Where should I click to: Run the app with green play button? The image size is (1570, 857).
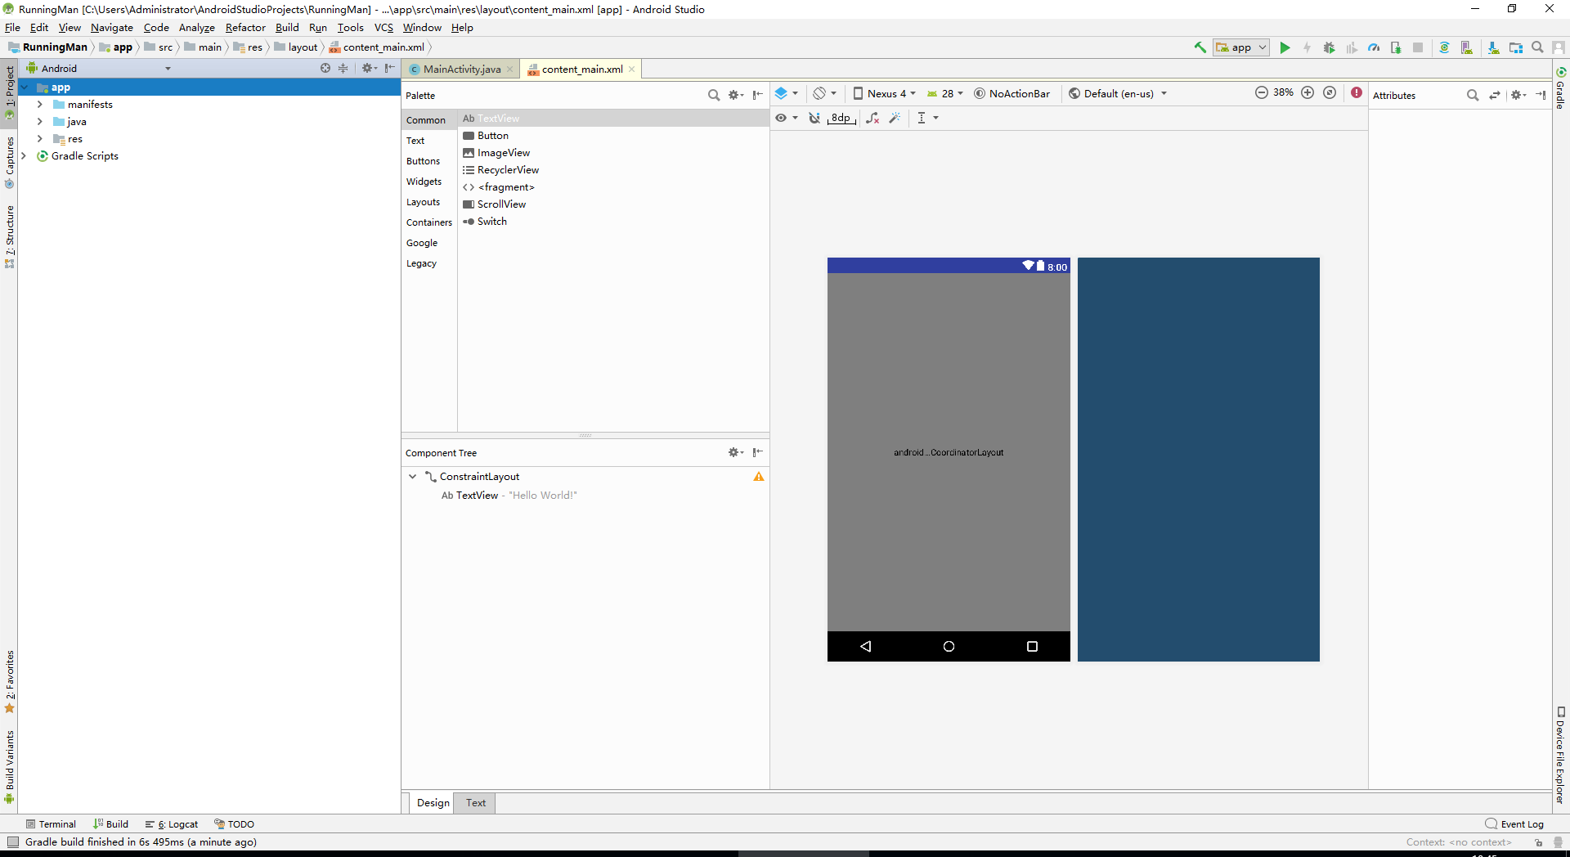pyautogui.click(x=1285, y=47)
